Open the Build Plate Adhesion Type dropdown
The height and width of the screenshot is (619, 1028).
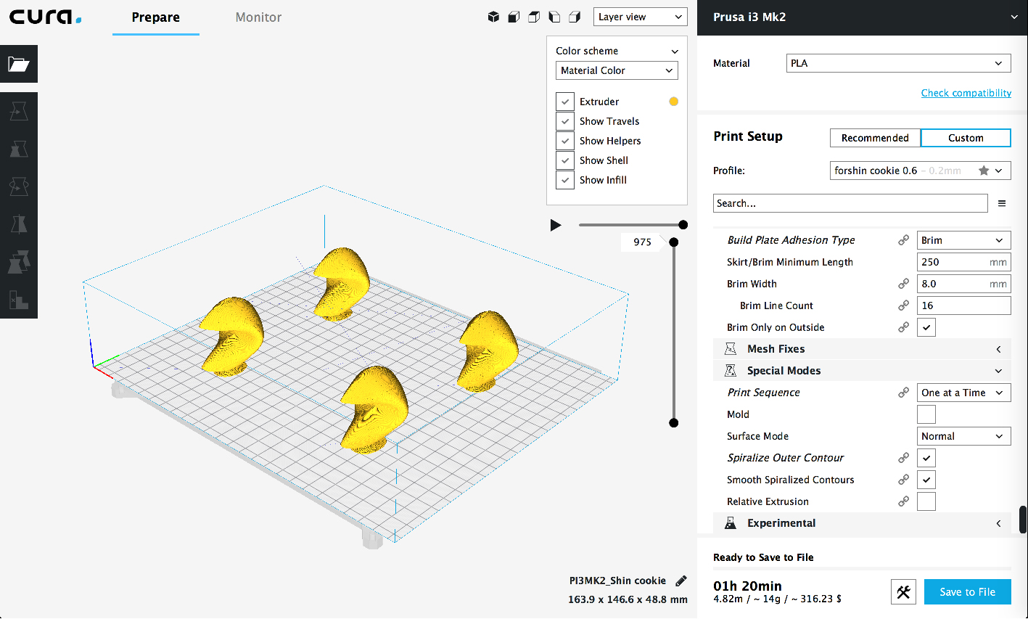(964, 240)
